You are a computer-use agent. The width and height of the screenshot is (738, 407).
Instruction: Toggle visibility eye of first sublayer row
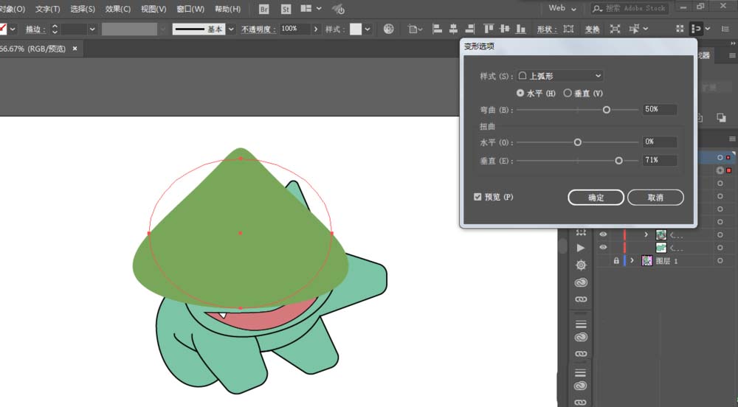pyautogui.click(x=603, y=234)
